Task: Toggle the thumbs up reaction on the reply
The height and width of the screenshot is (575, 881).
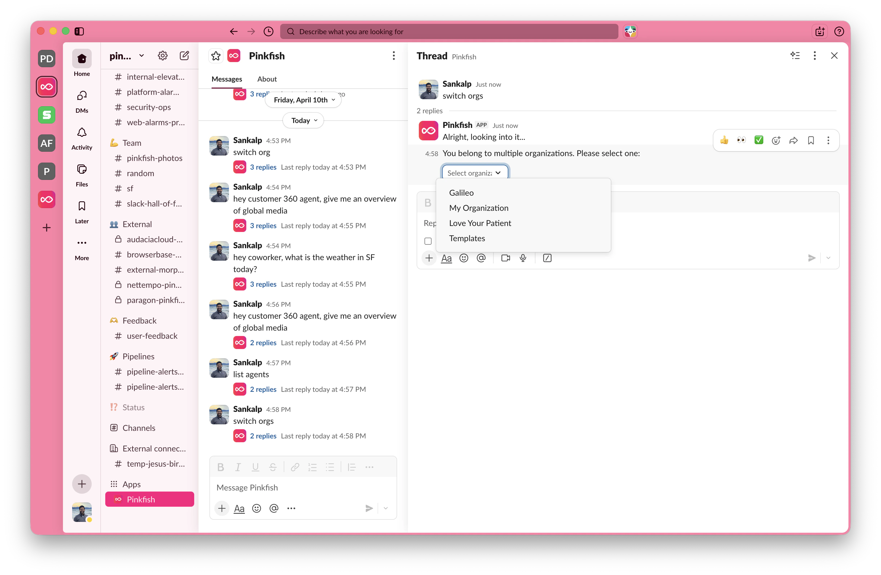Action: coord(724,141)
